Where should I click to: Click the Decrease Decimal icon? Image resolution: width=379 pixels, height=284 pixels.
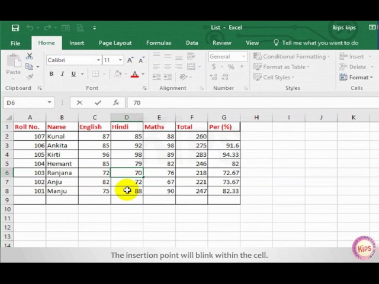pyautogui.click(x=225, y=77)
